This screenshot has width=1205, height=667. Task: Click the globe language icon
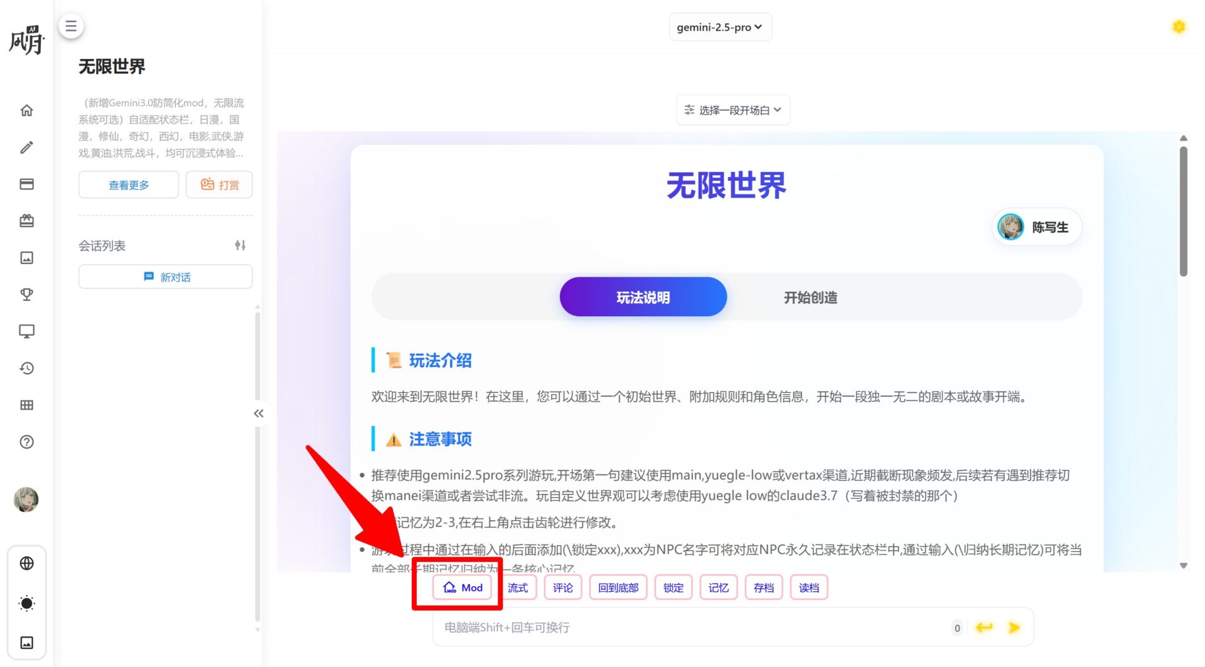pos(27,563)
